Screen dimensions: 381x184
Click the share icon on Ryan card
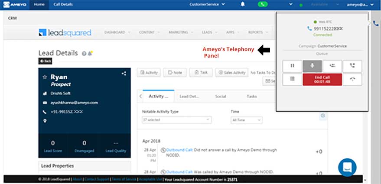click(124, 73)
